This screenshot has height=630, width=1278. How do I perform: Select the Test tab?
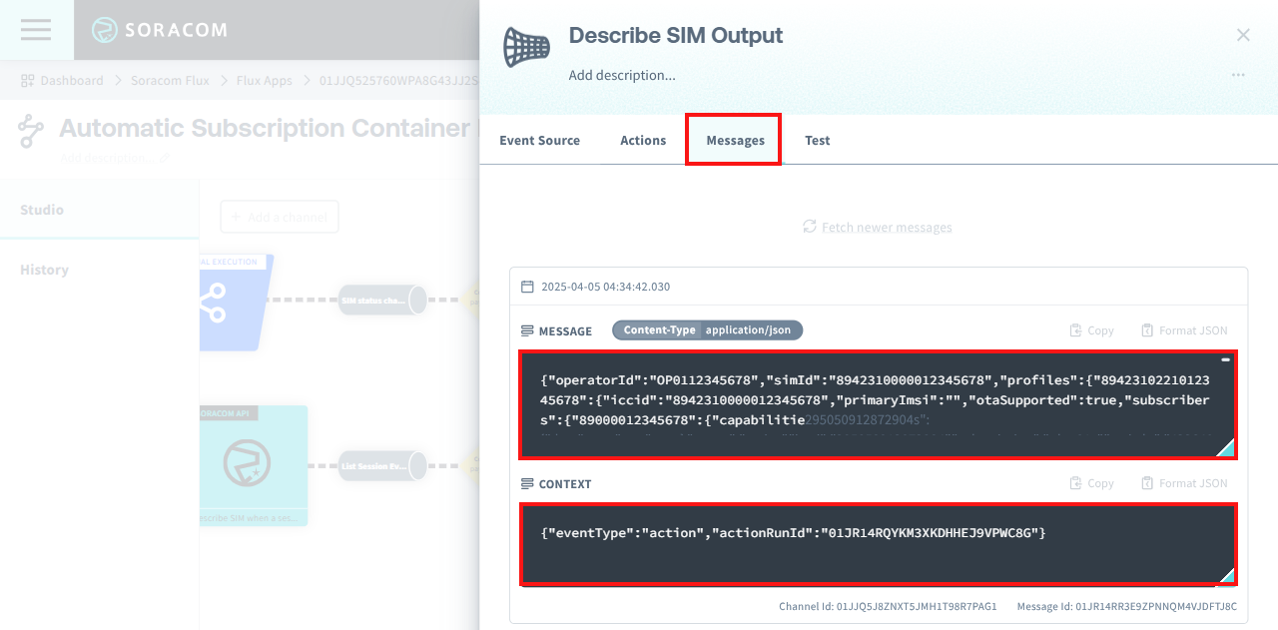click(x=817, y=140)
